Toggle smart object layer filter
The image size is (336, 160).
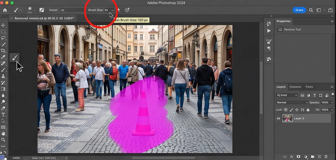327,95
